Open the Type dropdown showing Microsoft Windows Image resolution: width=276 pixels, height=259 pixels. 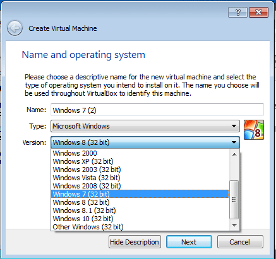point(145,126)
